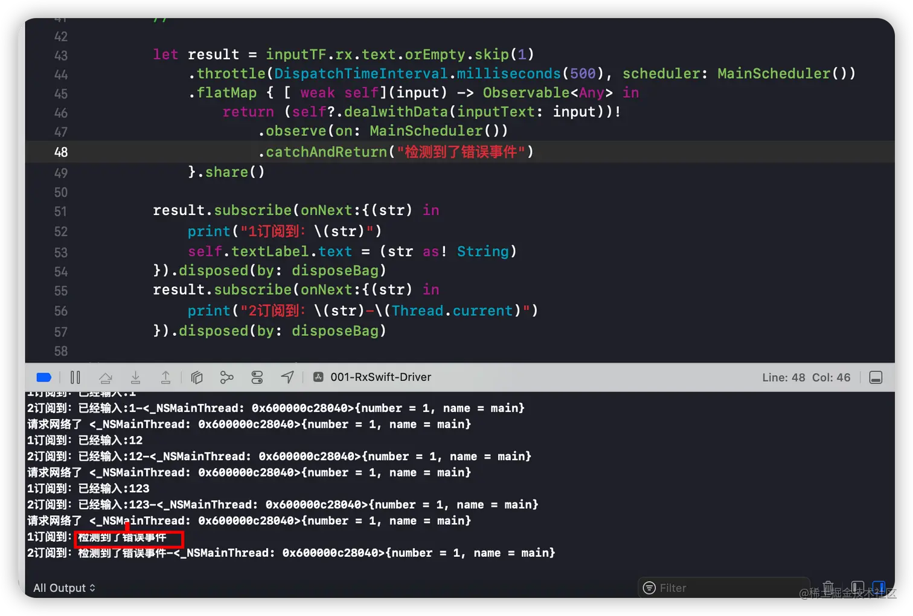Toggle the blue console pane button
Viewport: 913px width, 616px height.
click(879, 587)
